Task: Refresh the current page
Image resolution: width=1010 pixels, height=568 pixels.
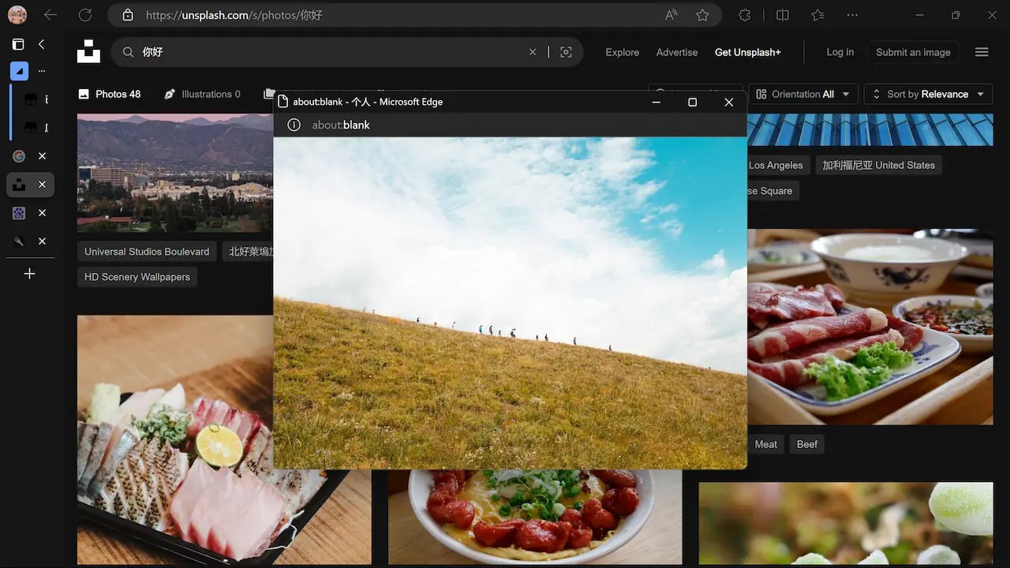Action: pyautogui.click(x=85, y=15)
